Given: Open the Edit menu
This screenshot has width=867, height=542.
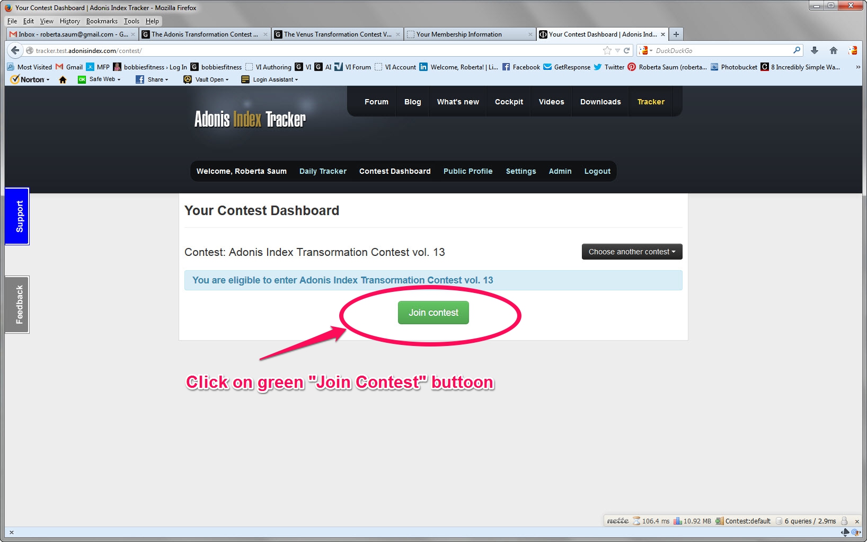Looking at the screenshot, I should pyautogui.click(x=29, y=21).
